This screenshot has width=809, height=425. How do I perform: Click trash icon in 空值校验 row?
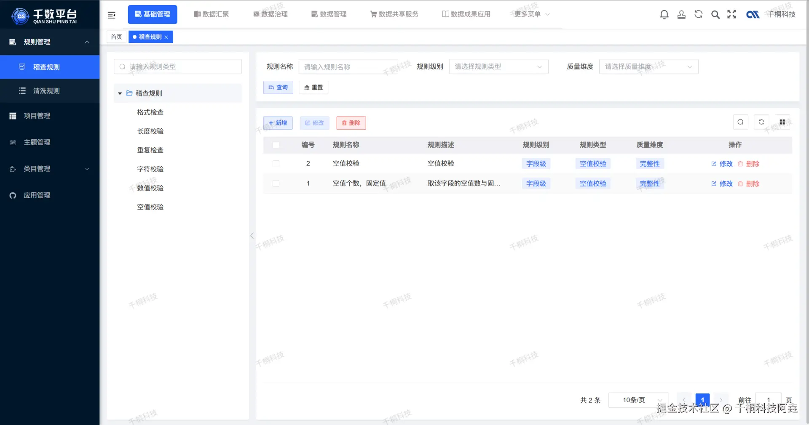[x=740, y=164]
